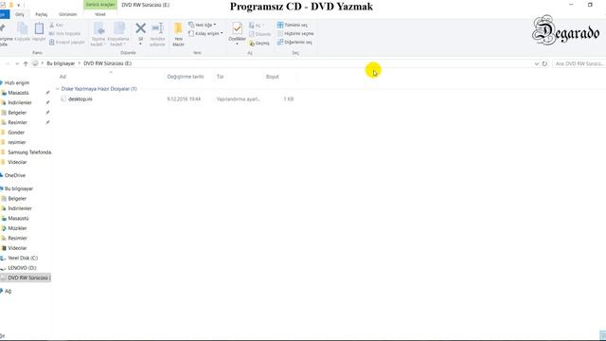The width and height of the screenshot is (606, 341).
Task: Click the red X Sil delete icon
Action: [141, 28]
